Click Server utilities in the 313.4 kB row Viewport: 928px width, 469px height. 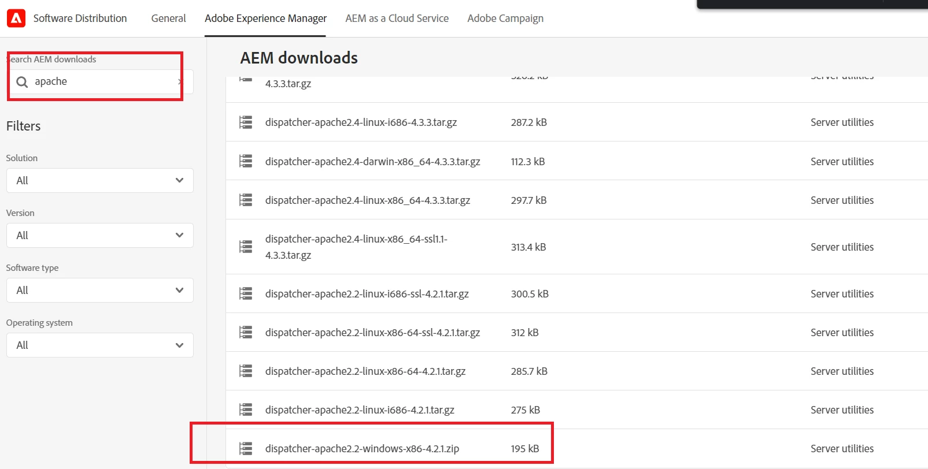(x=842, y=247)
